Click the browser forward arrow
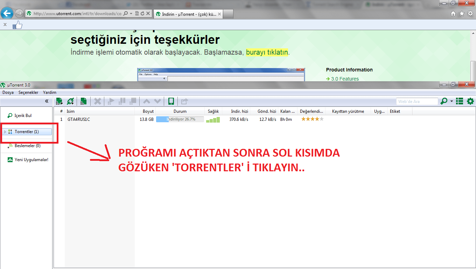 tap(19, 14)
